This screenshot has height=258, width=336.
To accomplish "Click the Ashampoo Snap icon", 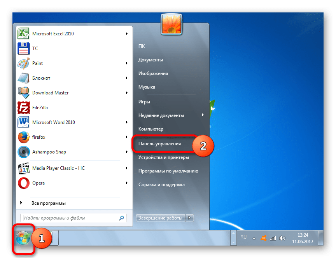I will pyautogui.click(x=24, y=152).
